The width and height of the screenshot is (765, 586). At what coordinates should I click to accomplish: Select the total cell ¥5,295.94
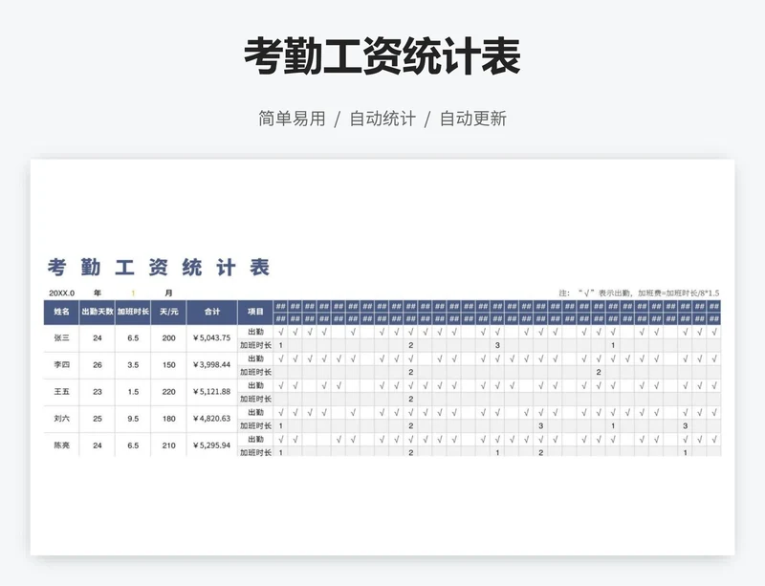click(211, 445)
